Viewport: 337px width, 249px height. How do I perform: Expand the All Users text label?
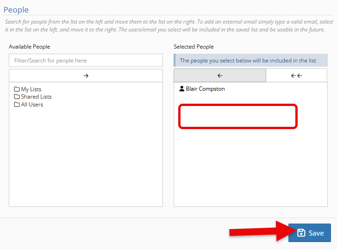click(x=32, y=105)
